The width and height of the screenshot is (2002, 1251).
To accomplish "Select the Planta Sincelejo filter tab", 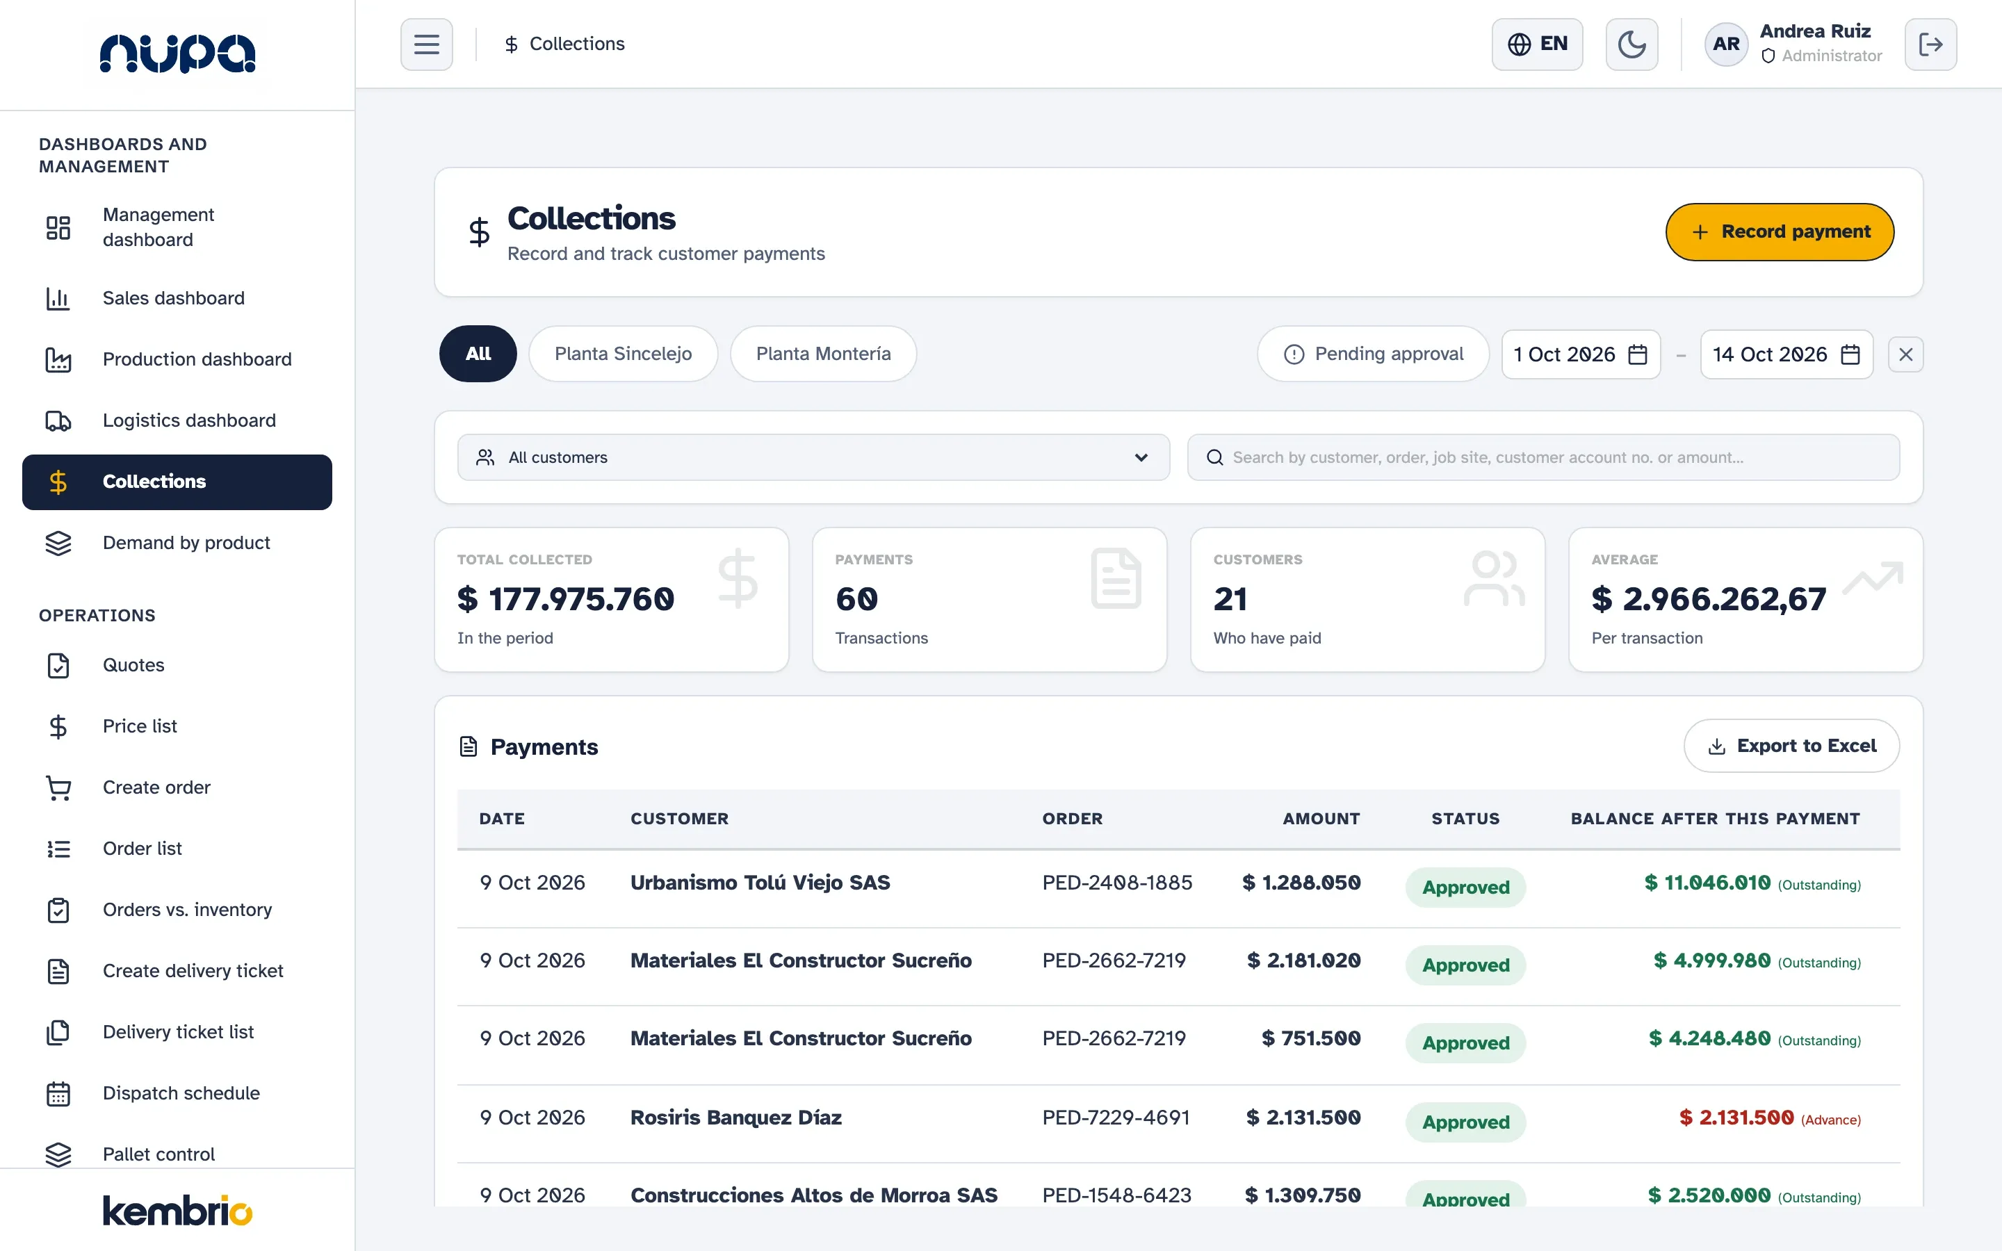I will click(x=623, y=353).
